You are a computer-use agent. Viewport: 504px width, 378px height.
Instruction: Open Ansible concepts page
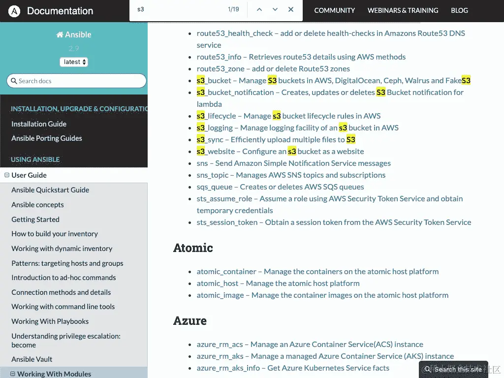pyautogui.click(x=37, y=205)
